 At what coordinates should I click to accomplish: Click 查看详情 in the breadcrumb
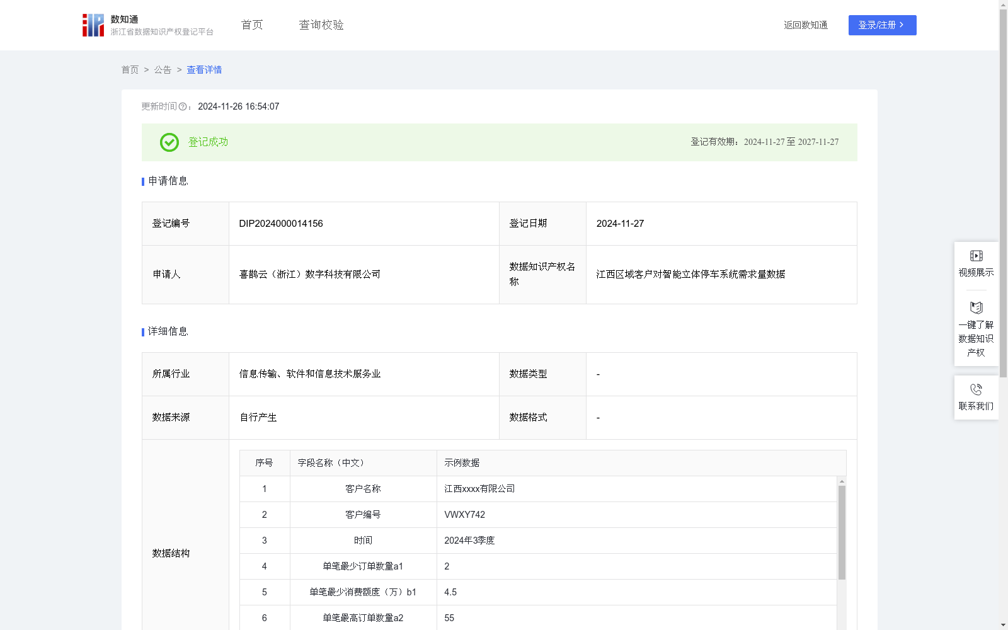[204, 70]
